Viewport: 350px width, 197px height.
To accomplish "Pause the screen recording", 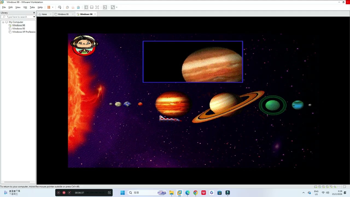I will (58, 193).
